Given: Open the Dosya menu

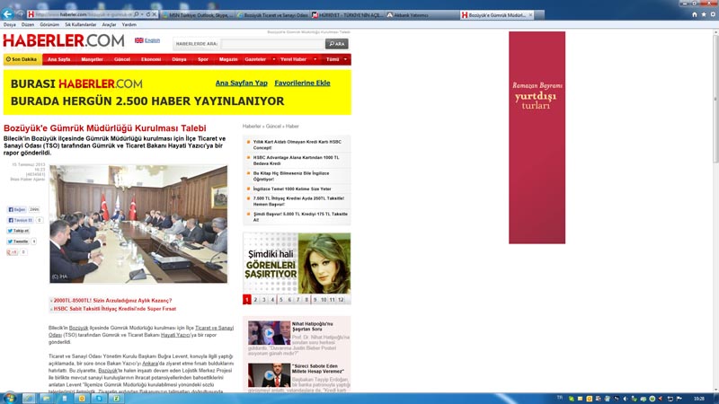Looking at the screenshot, I should click(x=10, y=25).
